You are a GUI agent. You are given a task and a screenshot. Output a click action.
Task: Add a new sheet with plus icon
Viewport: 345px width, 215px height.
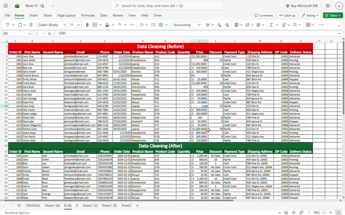pos(137,206)
